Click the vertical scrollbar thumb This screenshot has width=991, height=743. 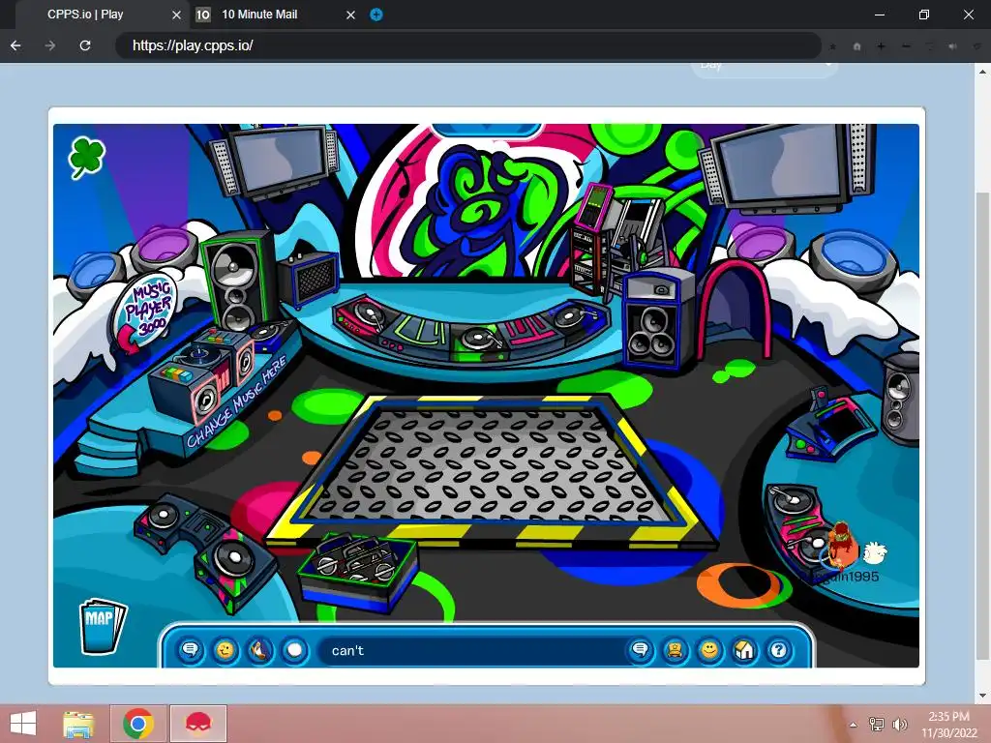click(983, 424)
